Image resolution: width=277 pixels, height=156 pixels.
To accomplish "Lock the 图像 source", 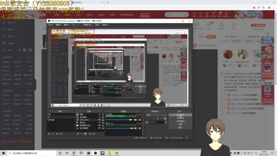I will pos(103,114).
